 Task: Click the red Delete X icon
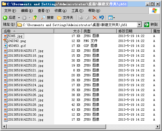click(95, 18)
